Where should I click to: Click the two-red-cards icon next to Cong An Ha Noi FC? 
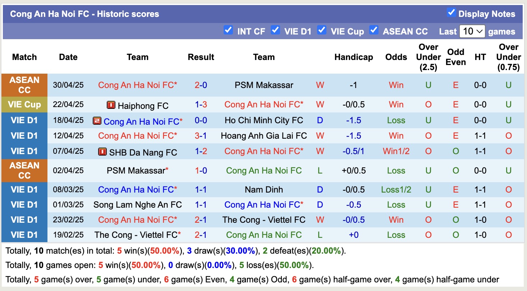point(97,120)
